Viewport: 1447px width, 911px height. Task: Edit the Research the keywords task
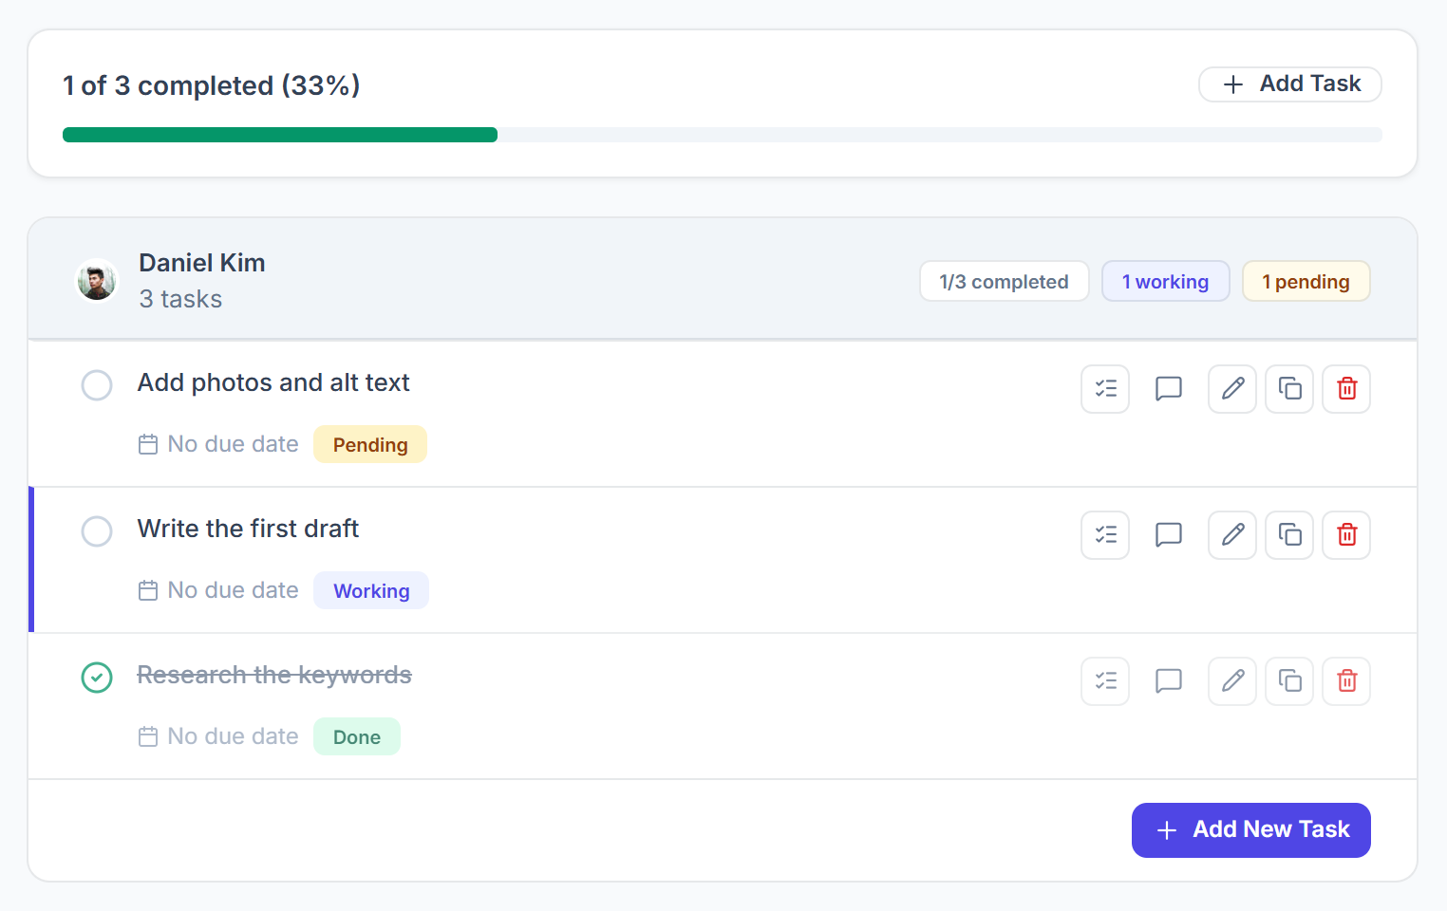click(x=1232, y=681)
